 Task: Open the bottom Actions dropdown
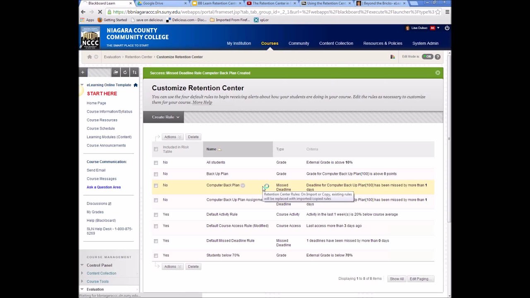click(172, 267)
